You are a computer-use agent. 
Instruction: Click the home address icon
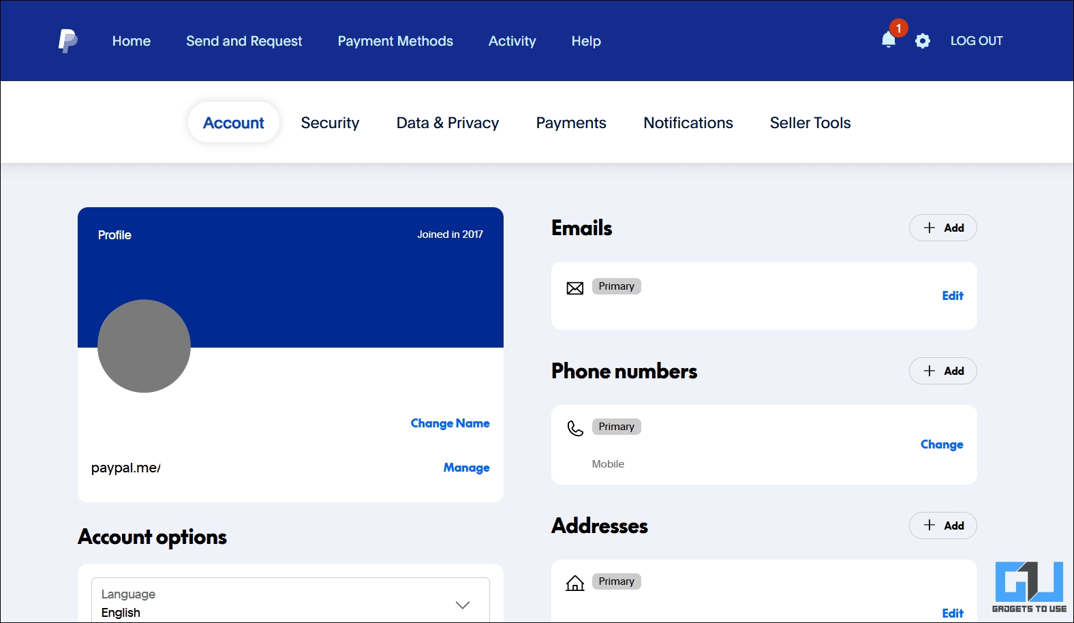[575, 583]
